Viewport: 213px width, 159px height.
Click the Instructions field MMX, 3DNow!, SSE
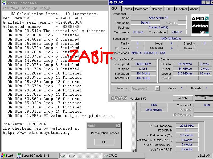171,53
